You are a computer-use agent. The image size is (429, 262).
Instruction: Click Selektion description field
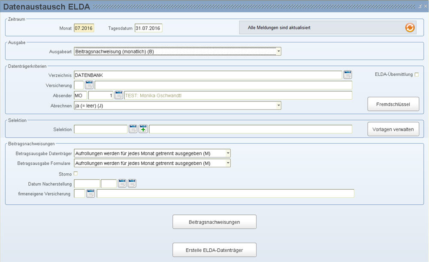click(251, 129)
